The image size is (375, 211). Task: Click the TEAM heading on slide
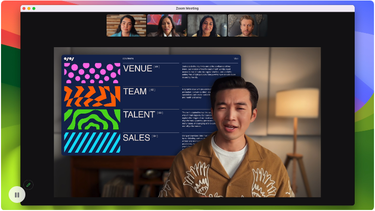(135, 91)
